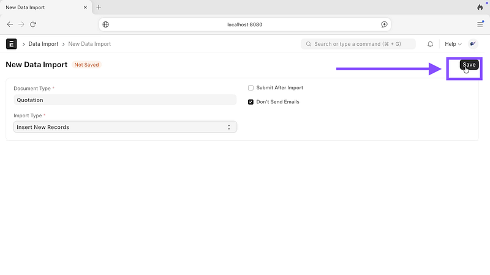Go to Data Import breadcrumb
Screen dimensions: 490x275
pyautogui.click(x=43, y=44)
